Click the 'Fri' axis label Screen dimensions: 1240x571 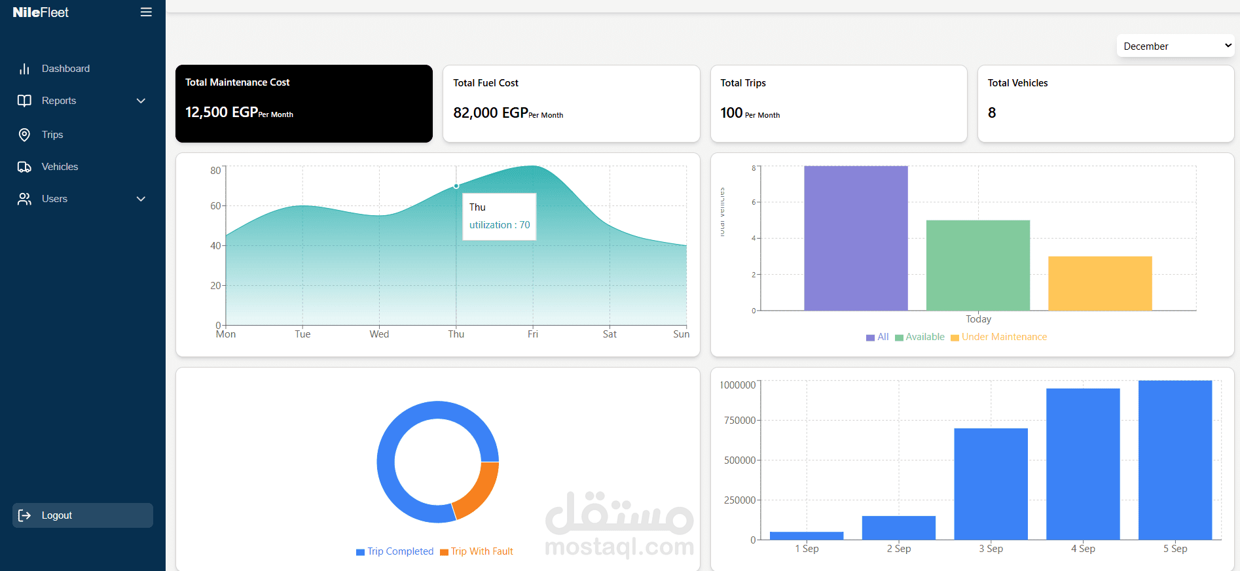coord(533,334)
